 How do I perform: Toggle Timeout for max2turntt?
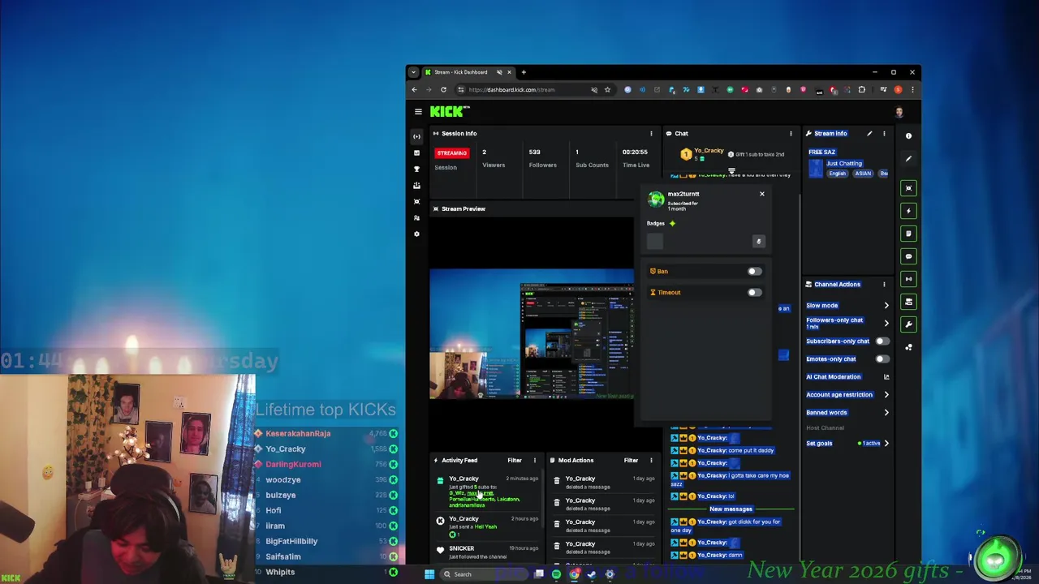coord(754,292)
